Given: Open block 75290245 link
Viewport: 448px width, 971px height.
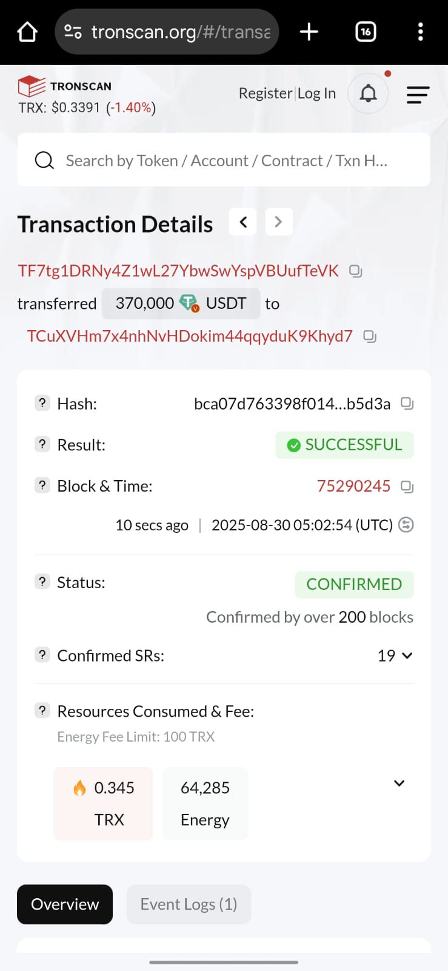Looking at the screenshot, I should pyautogui.click(x=353, y=486).
